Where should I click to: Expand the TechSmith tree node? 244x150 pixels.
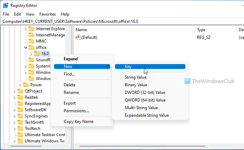tap(15, 123)
